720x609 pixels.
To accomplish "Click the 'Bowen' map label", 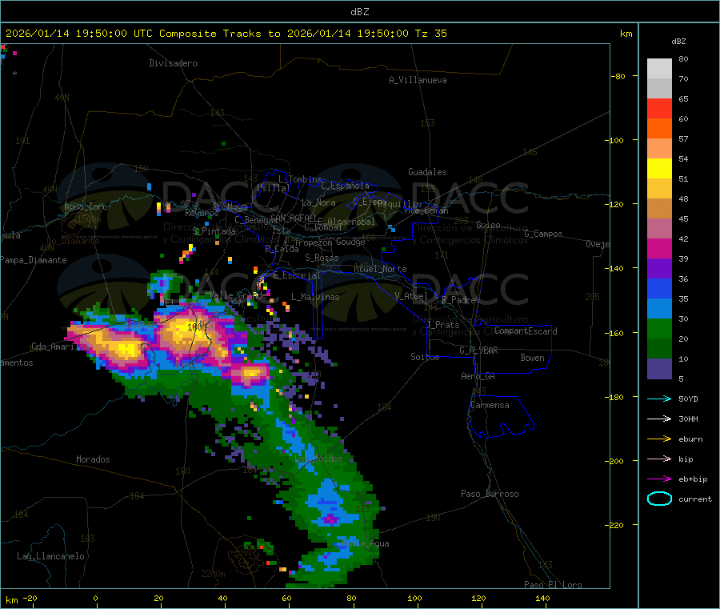I will pyautogui.click(x=532, y=358).
